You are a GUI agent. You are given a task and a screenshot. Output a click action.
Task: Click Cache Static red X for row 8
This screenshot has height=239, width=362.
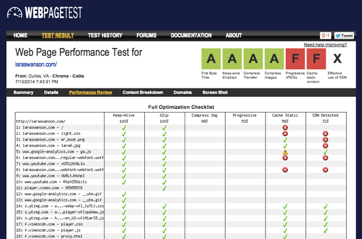285,170
